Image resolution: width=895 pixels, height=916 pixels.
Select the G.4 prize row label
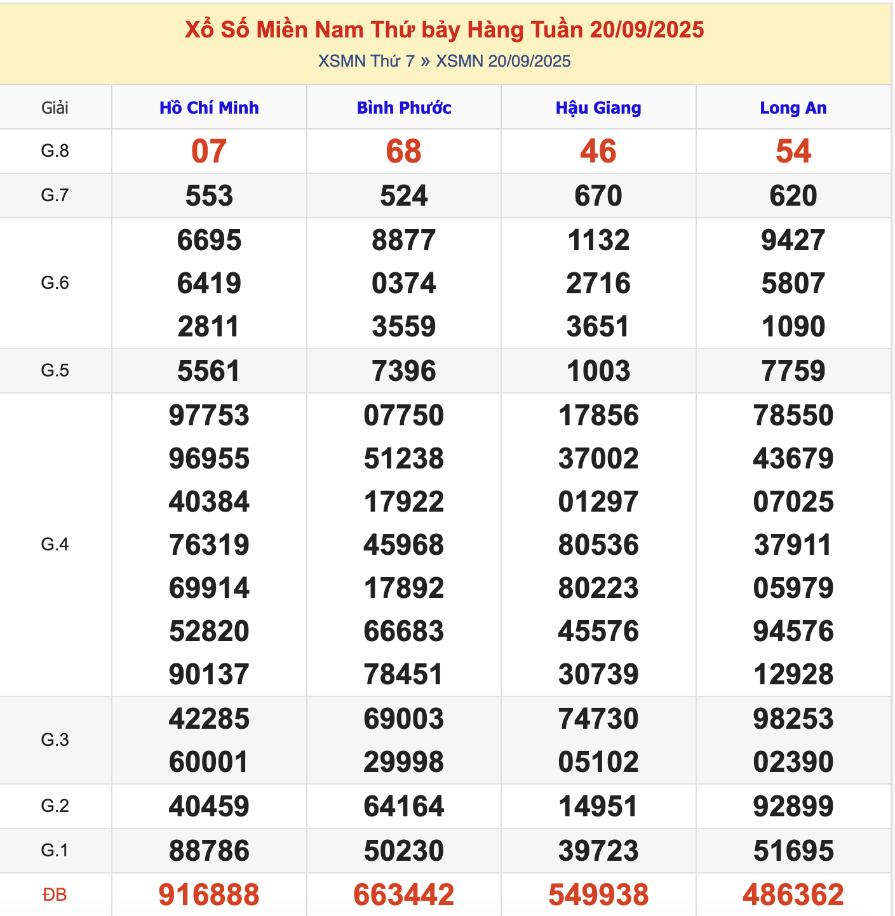(55, 545)
